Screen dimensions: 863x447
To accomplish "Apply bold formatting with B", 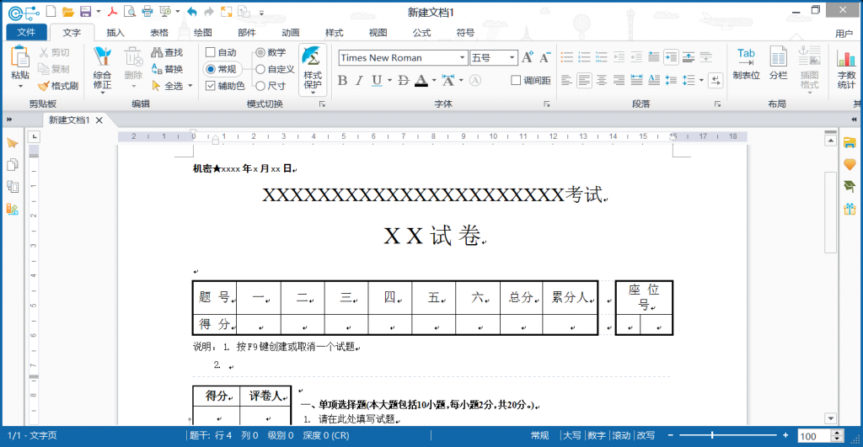I will click(x=342, y=80).
